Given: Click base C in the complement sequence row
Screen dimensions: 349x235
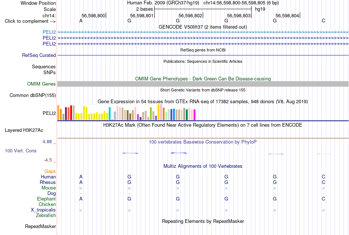Looking at the screenshot, I should (323, 21).
